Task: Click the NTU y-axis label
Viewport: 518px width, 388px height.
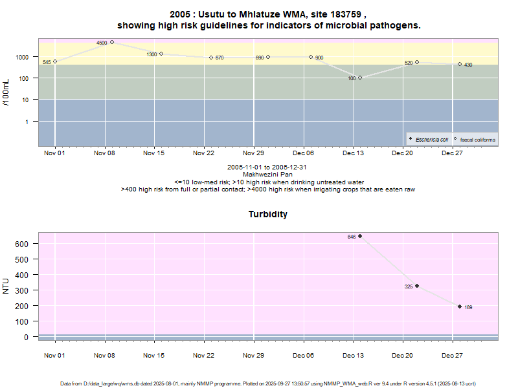Action: pyautogui.click(x=6, y=286)
